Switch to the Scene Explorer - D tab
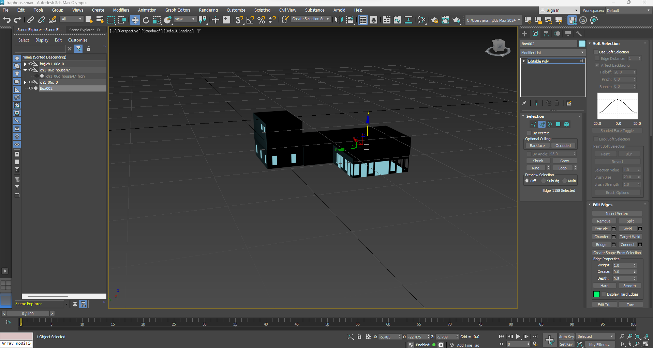653x348 pixels. (x=86, y=30)
